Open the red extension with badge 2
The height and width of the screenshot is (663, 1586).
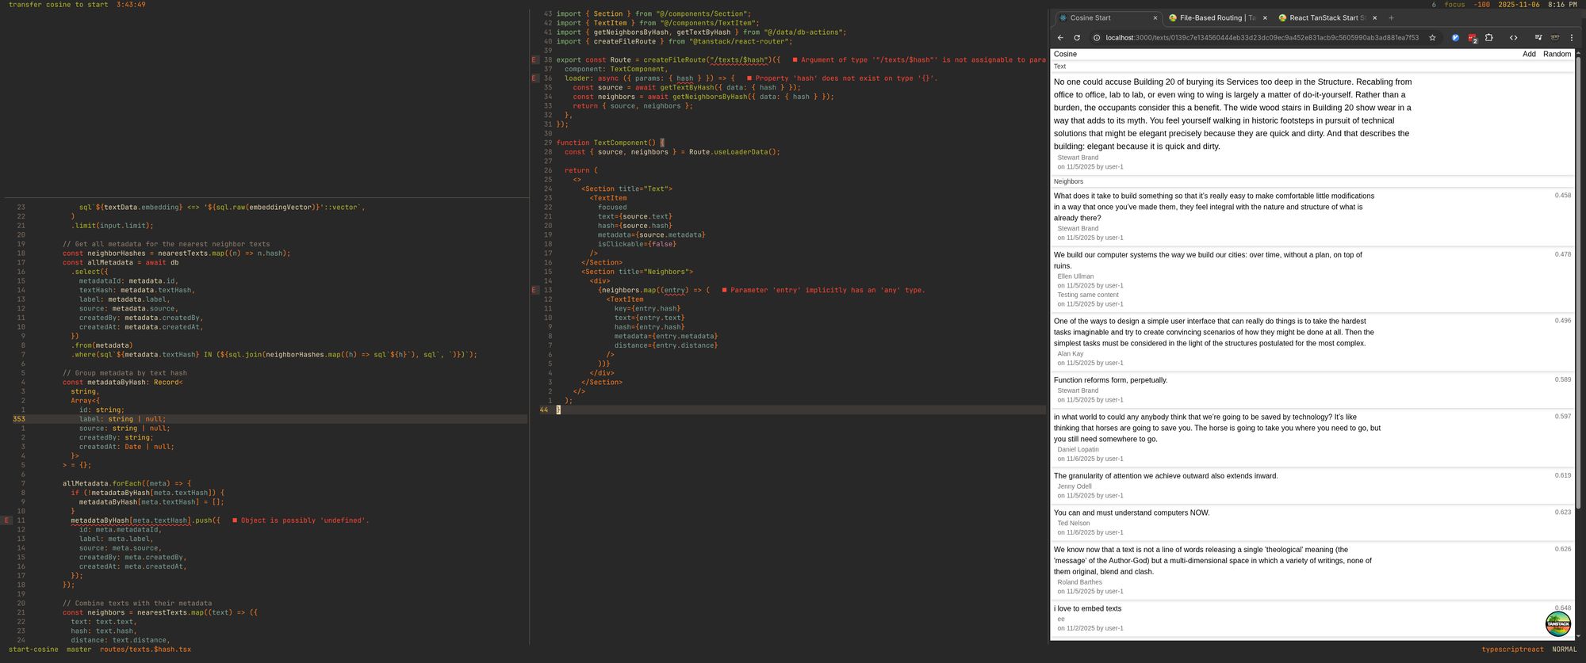[1472, 37]
